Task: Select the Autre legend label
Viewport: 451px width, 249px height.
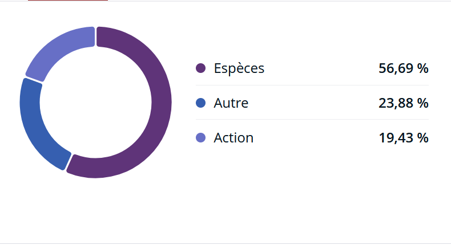Action: [x=231, y=103]
